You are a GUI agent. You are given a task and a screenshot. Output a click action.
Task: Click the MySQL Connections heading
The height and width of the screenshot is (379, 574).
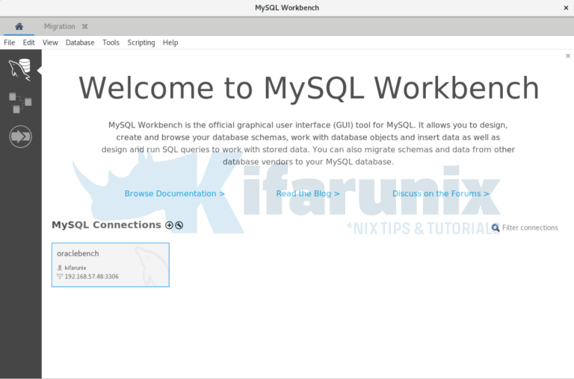point(106,225)
